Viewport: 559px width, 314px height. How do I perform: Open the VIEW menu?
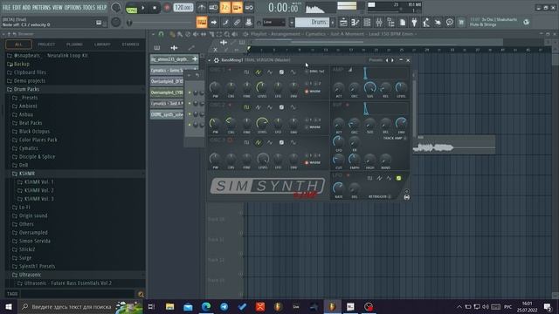58,7
